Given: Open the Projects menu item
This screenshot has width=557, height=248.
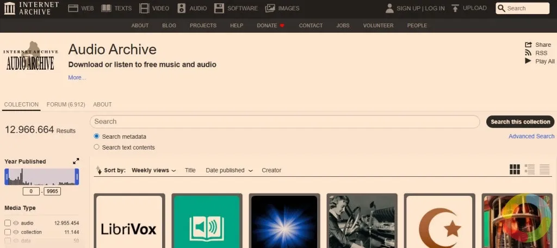Looking at the screenshot, I should [203, 26].
